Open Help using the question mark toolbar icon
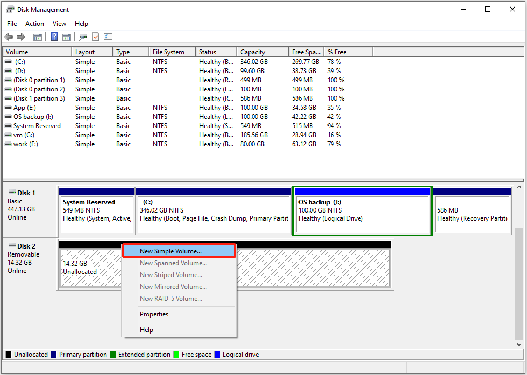 click(54, 37)
